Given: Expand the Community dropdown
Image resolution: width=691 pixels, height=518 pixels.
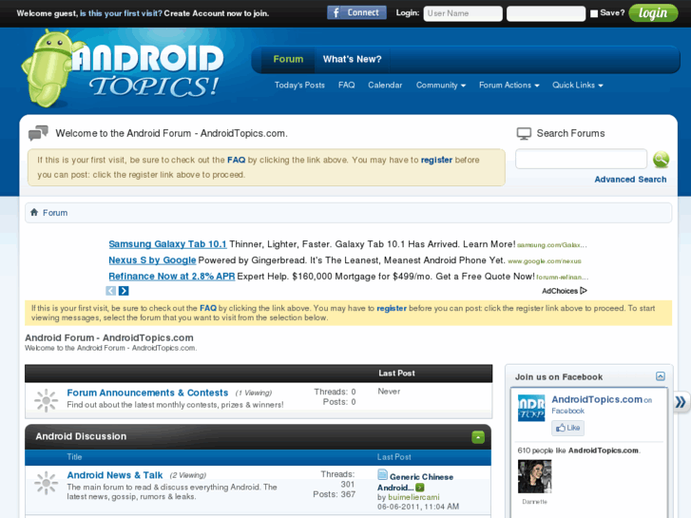Looking at the screenshot, I should pyautogui.click(x=441, y=86).
